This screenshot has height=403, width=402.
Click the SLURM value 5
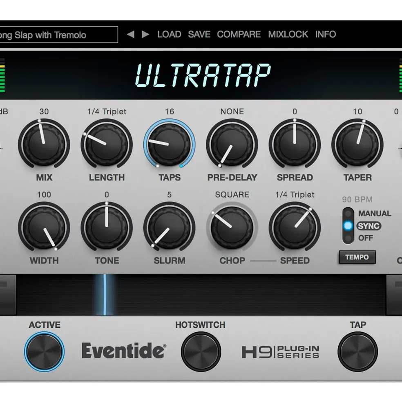pos(169,195)
